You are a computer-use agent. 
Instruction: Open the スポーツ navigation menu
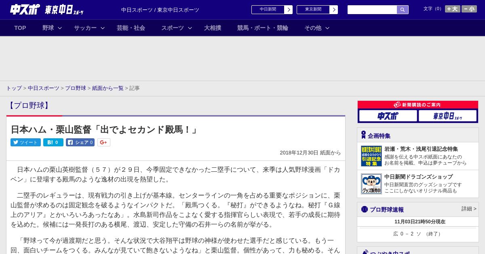tap(173, 28)
